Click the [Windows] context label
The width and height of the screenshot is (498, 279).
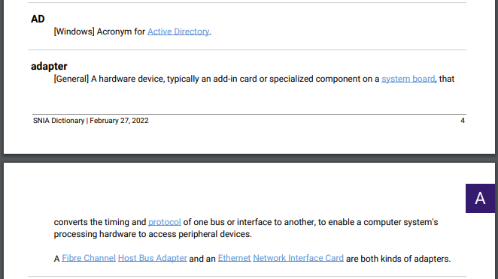[x=74, y=31]
